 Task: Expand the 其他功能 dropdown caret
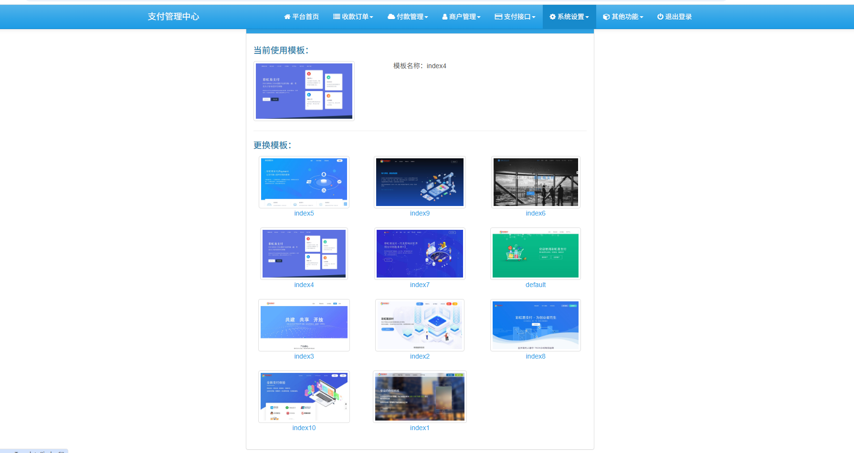642,17
